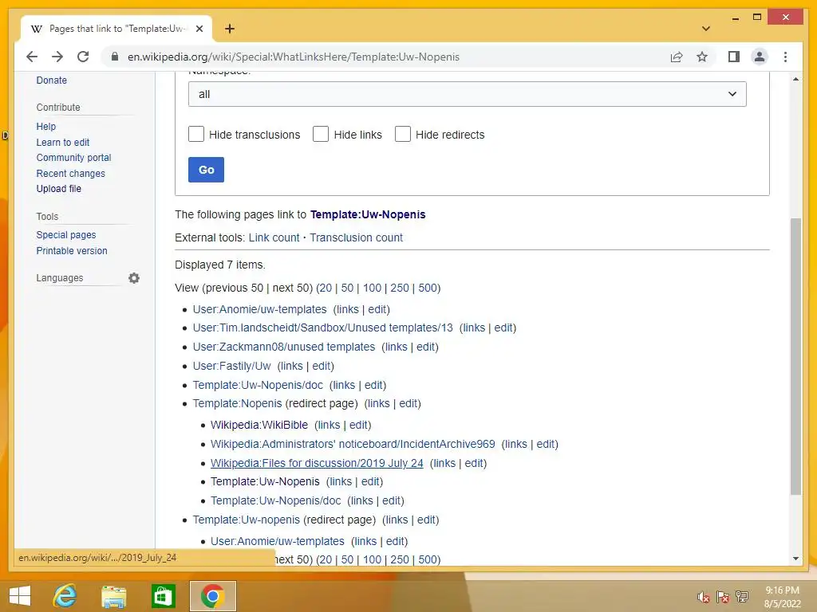Screen dimensions: 817x612
Task: Click the network tray icon
Action: [742, 597]
